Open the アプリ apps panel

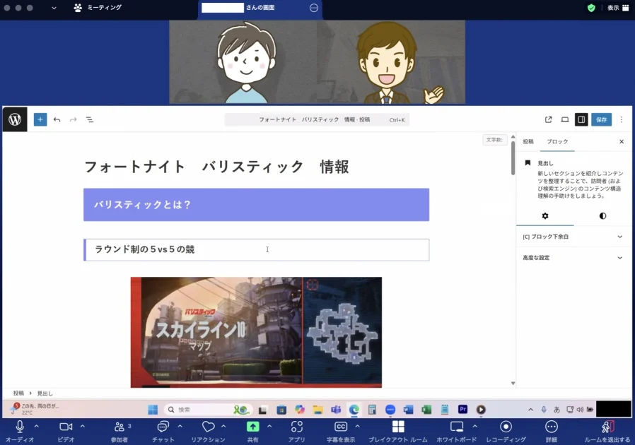tap(297, 432)
